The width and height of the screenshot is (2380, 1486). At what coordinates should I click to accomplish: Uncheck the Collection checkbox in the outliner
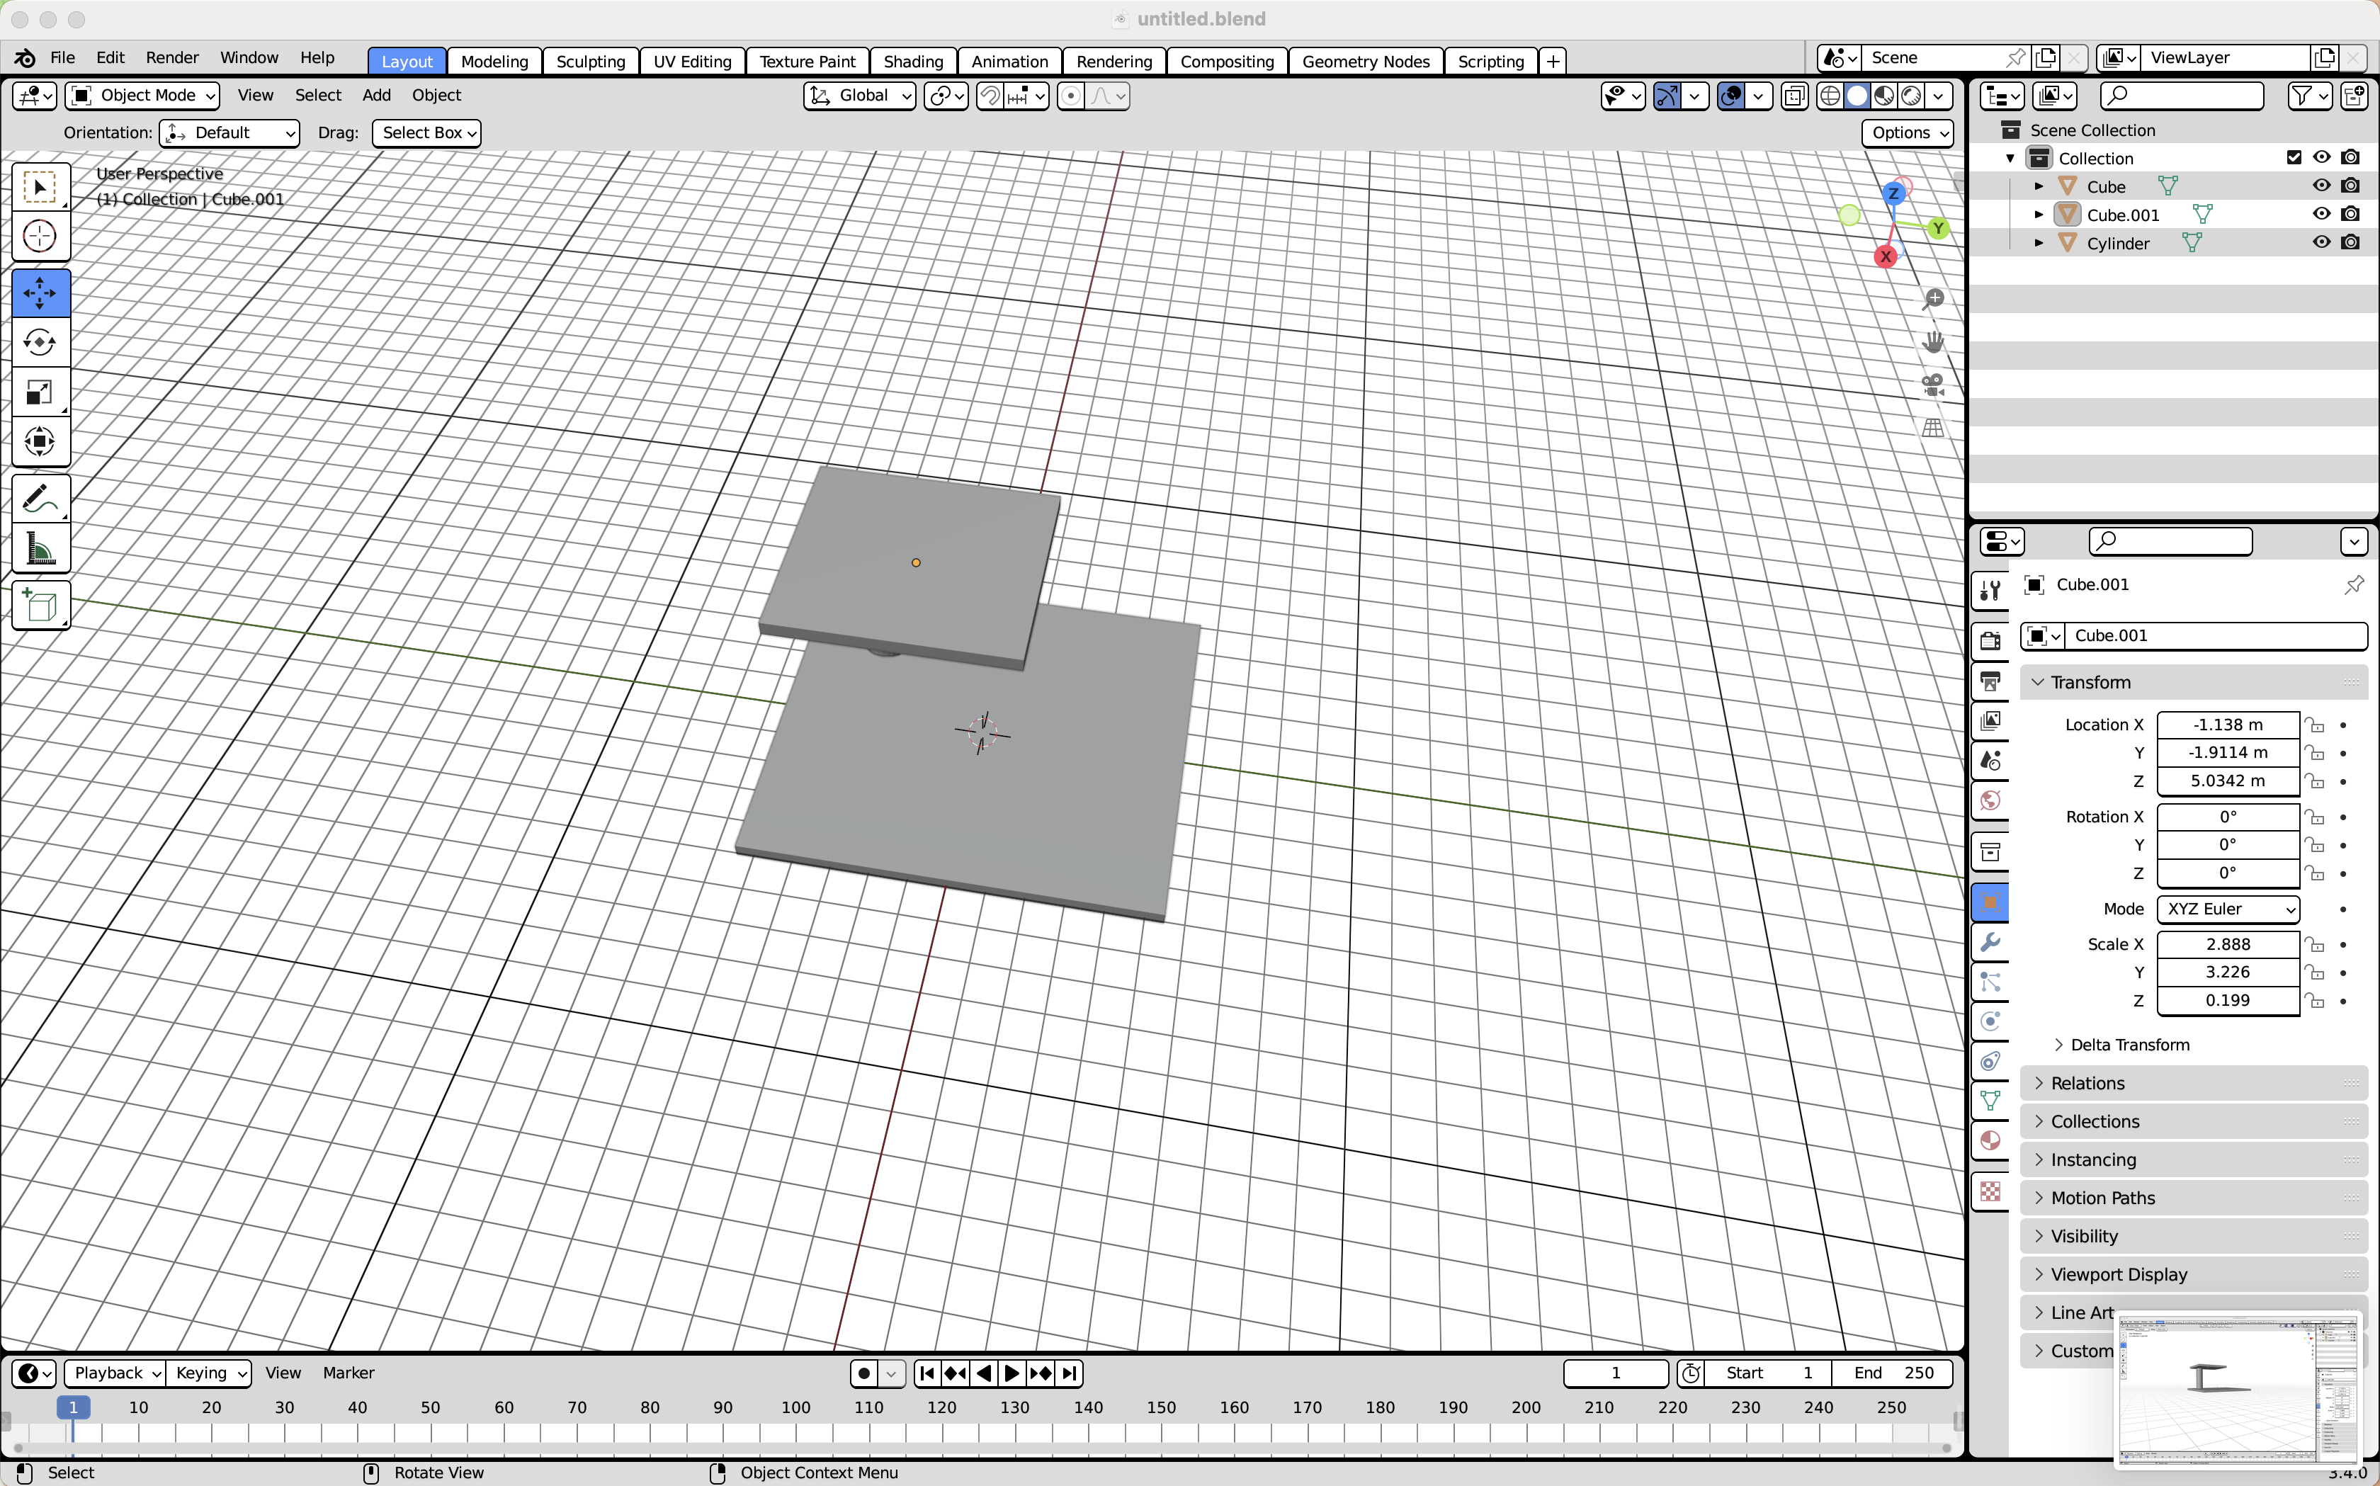pyautogui.click(x=2294, y=157)
